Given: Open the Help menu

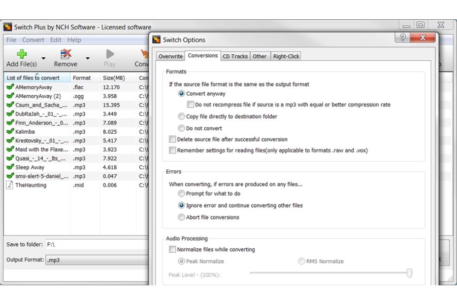Looking at the screenshot, I should point(74,40).
